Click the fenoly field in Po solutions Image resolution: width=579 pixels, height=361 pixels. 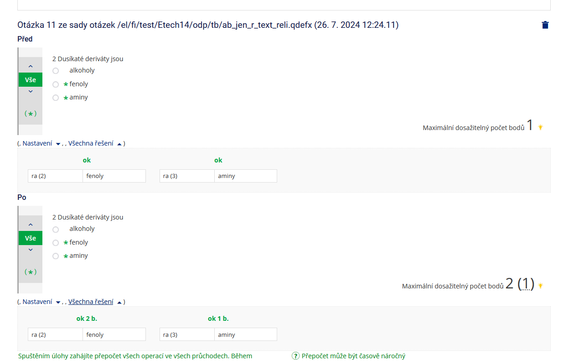pyautogui.click(x=114, y=335)
